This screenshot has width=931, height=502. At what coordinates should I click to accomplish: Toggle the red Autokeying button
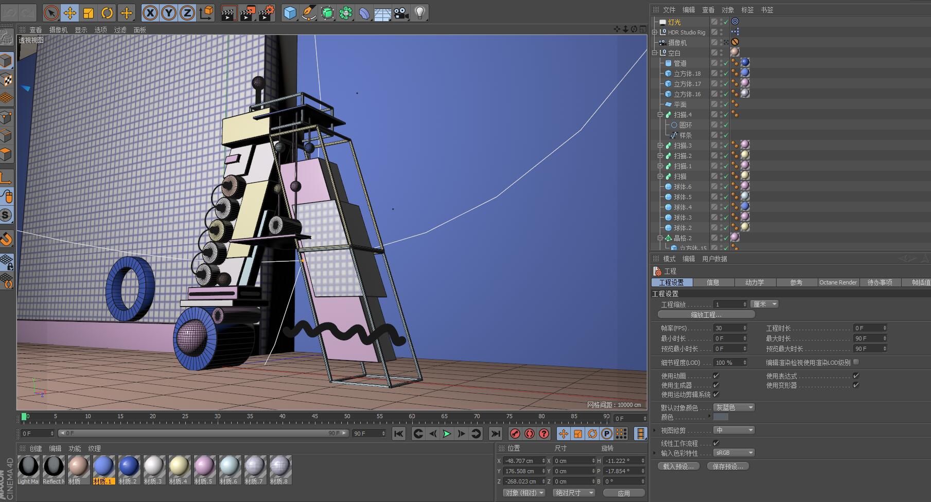pyautogui.click(x=530, y=434)
